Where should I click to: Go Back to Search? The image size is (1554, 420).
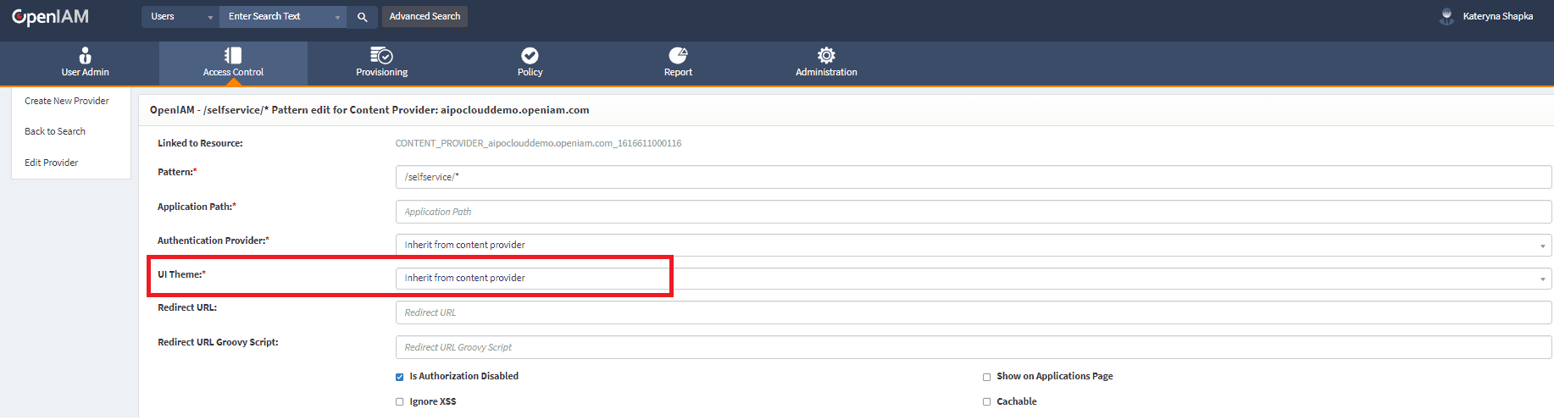click(x=55, y=131)
